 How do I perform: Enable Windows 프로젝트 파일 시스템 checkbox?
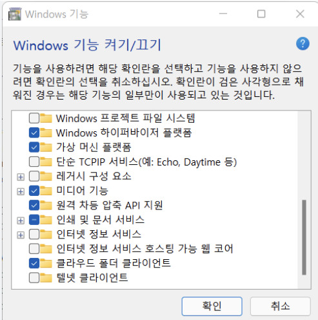point(34,118)
